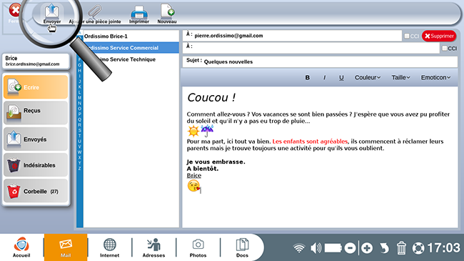Click the undo back arrow icon
The width and height of the screenshot is (464, 261).
(384, 248)
